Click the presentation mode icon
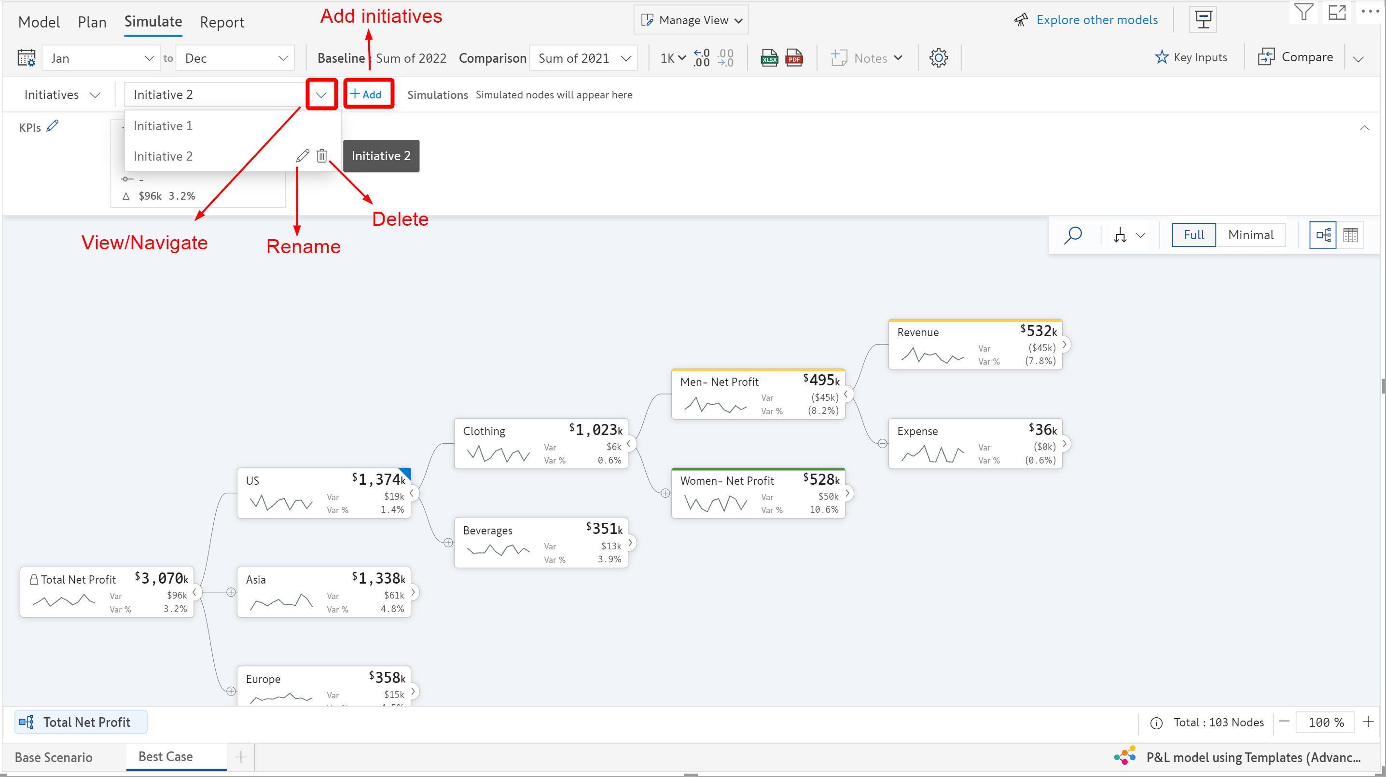The height and width of the screenshot is (777, 1386). (x=1203, y=20)
